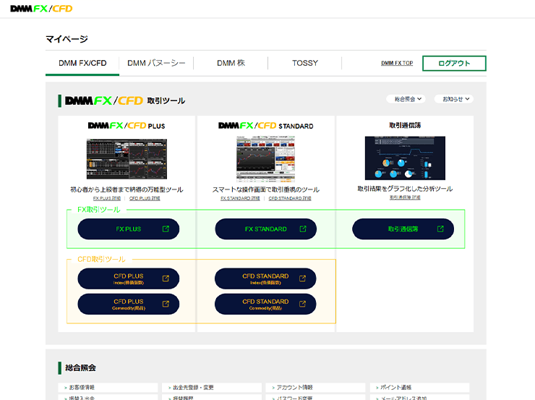Click external-link icon on CFD STANDARD Index button
The image size is (535, 400).
tap(303, 278)
